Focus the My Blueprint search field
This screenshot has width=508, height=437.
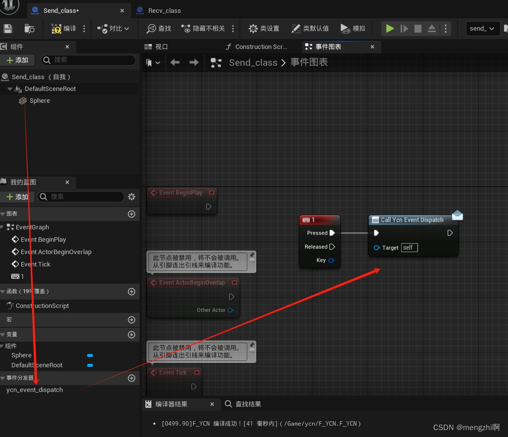tap(81, 197)
